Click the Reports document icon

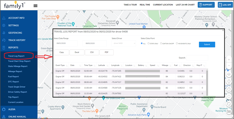tap(4, 47)
